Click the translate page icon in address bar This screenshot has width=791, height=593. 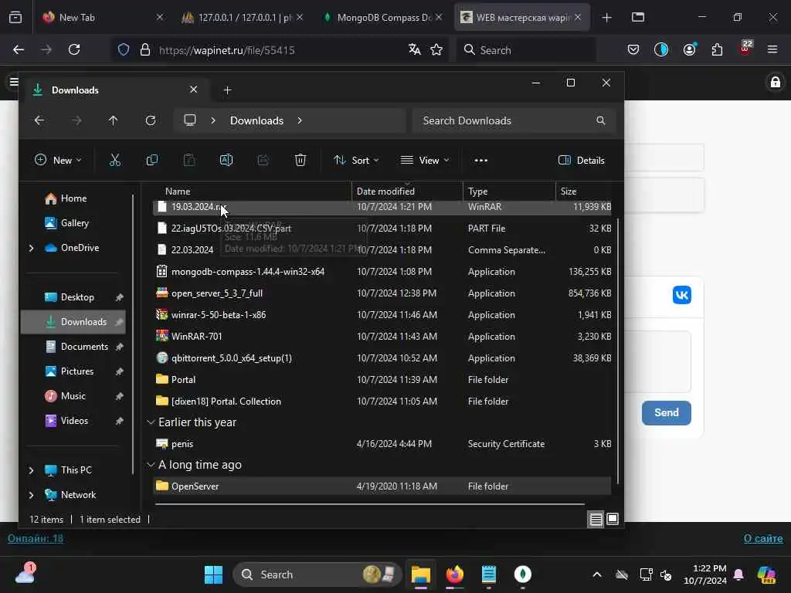[415, 49]
